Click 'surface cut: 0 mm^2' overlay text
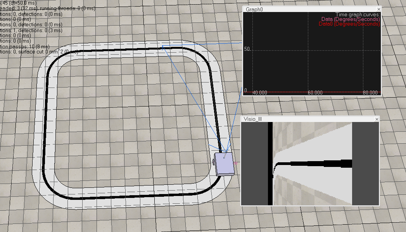Screen dimensions: 406x232 [x=48, y=52]
